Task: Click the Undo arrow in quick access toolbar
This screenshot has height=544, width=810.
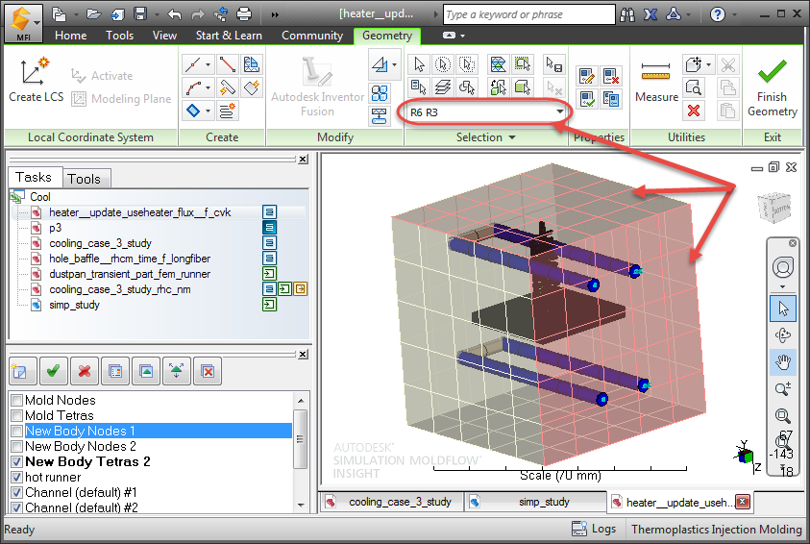Action: 175,14
